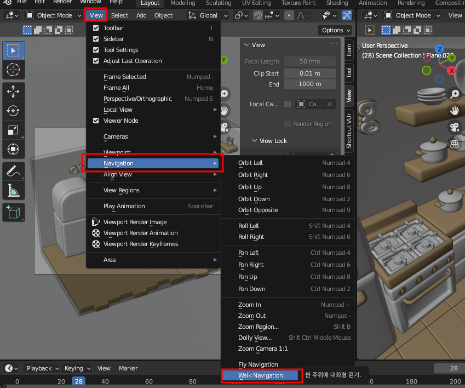The image size is (465, 388).
Task: Toggle the Toolbar checkbox
Action: pyautogui.click(x=96, y=28)
